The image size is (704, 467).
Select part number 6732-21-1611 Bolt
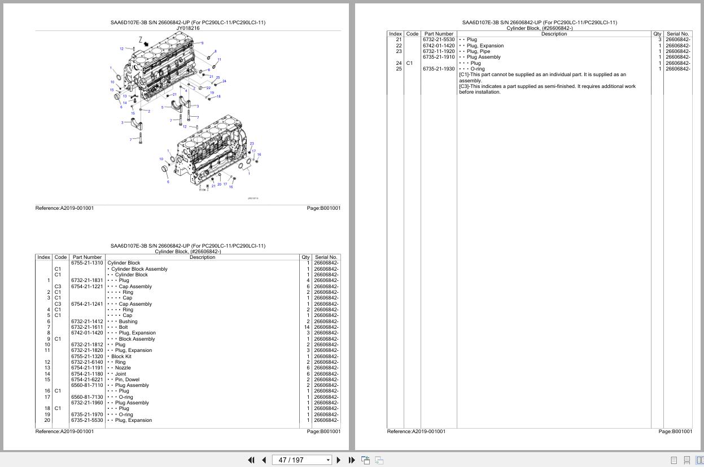pyautogui.click(x=87, y=327)
